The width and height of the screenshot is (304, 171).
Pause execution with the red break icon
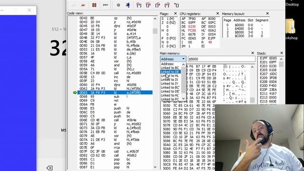(x=94, y=5)
